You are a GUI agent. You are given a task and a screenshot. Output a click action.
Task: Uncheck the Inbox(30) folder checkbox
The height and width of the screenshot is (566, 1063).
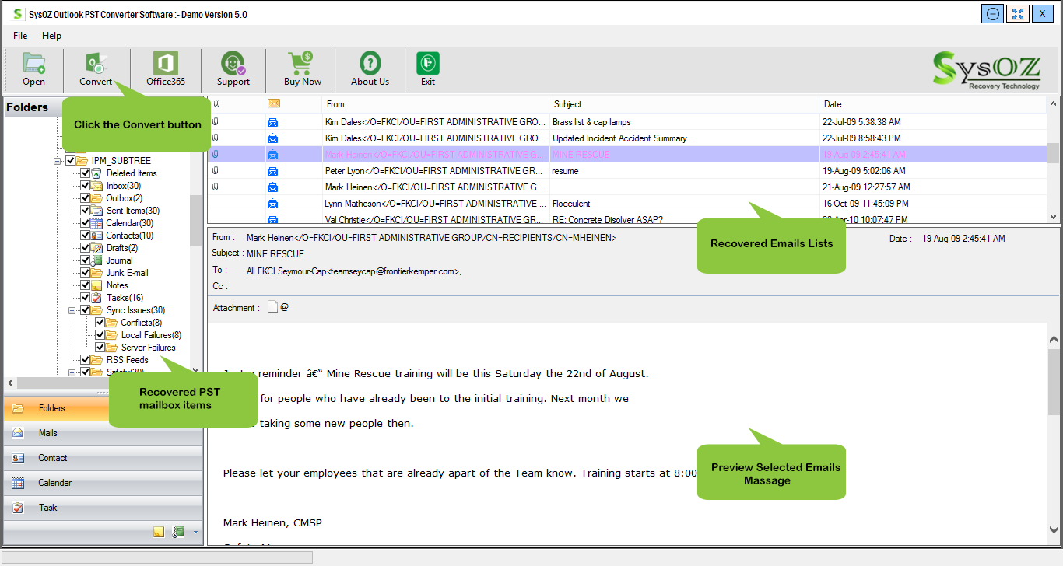pos(86,186)
